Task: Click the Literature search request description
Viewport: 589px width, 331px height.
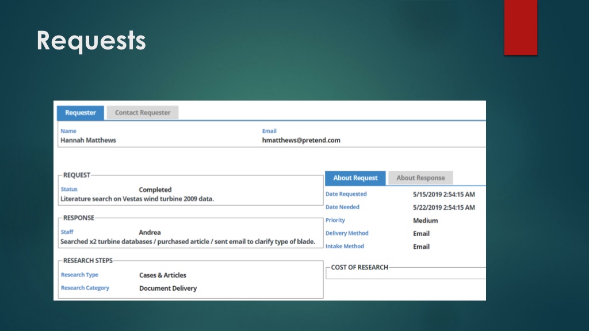Action: tap(137, 199)
